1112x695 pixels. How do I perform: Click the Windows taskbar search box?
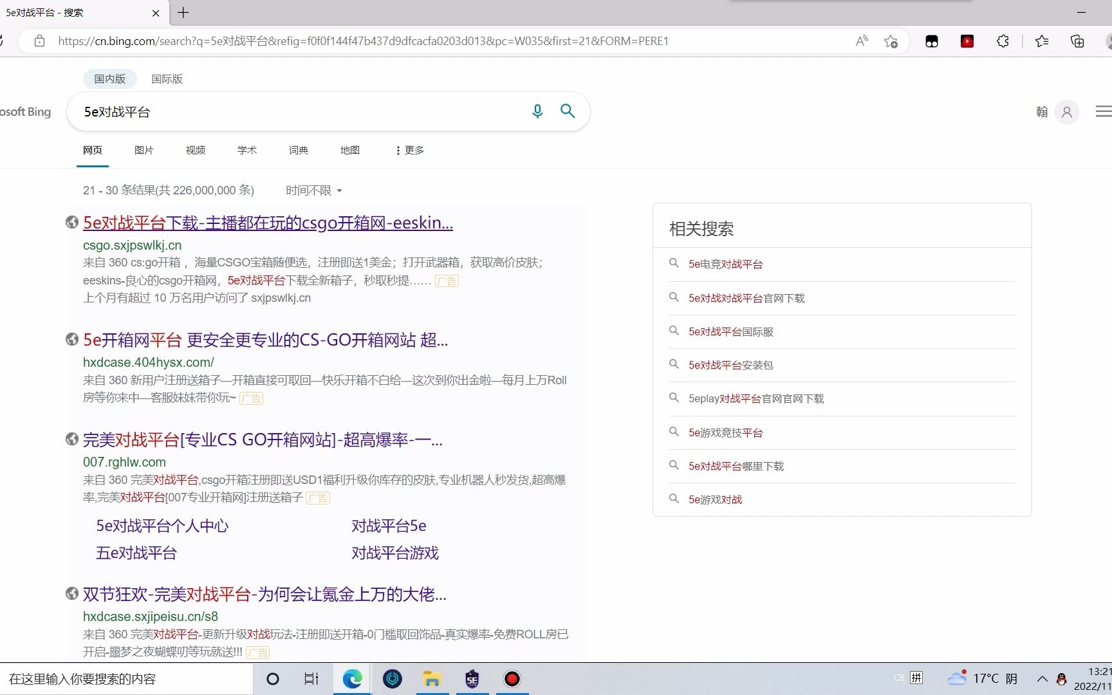(x=126, y=679)
